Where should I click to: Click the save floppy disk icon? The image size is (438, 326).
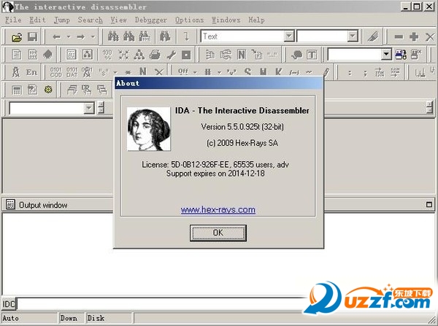pos(32,36)
